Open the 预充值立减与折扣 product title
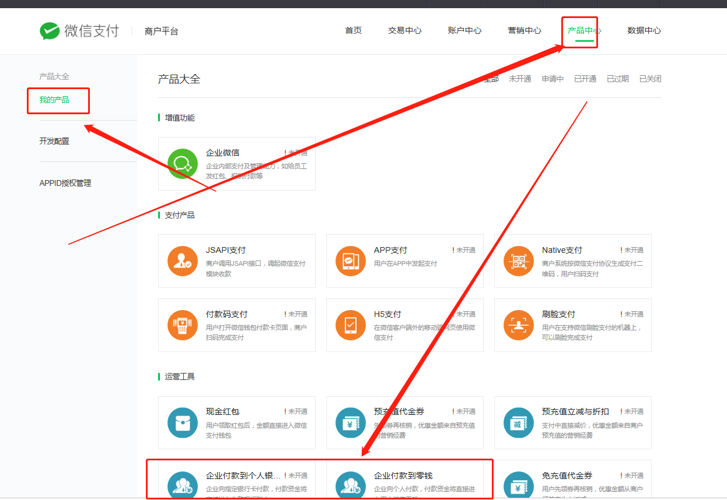The image size is (727, 500). coord(575,411)
